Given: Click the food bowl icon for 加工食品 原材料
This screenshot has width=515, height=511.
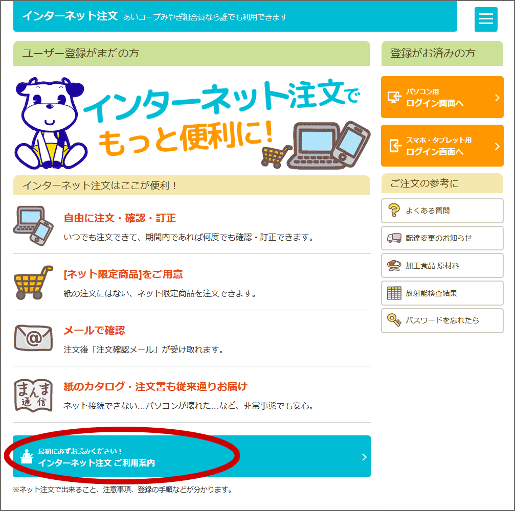Looking at the screenshot, I should pyautogui.click(x=394, y=265).
